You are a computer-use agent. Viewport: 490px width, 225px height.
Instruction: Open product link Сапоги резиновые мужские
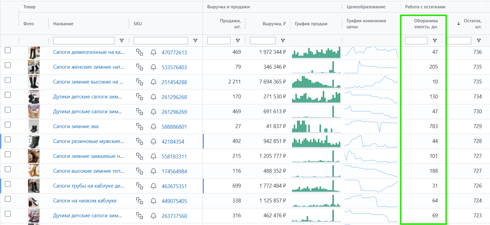tap(88, 141)
